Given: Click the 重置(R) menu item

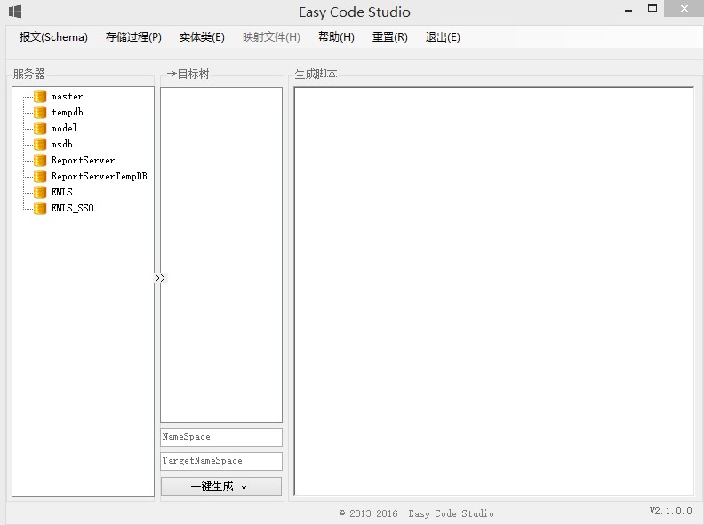Looking at the screenshot, I should coord(389,36).
